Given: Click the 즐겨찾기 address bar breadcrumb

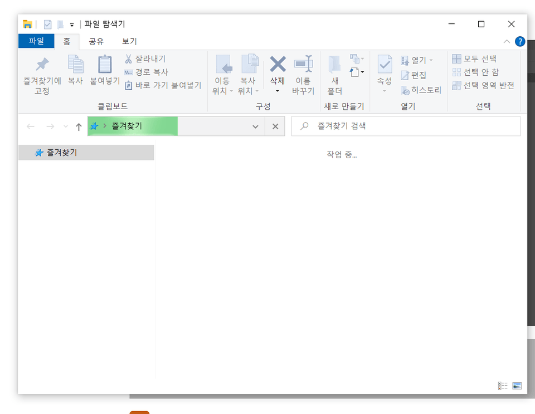Looking at the screenshot, I should pyautogui.click(x=127, y=126).
